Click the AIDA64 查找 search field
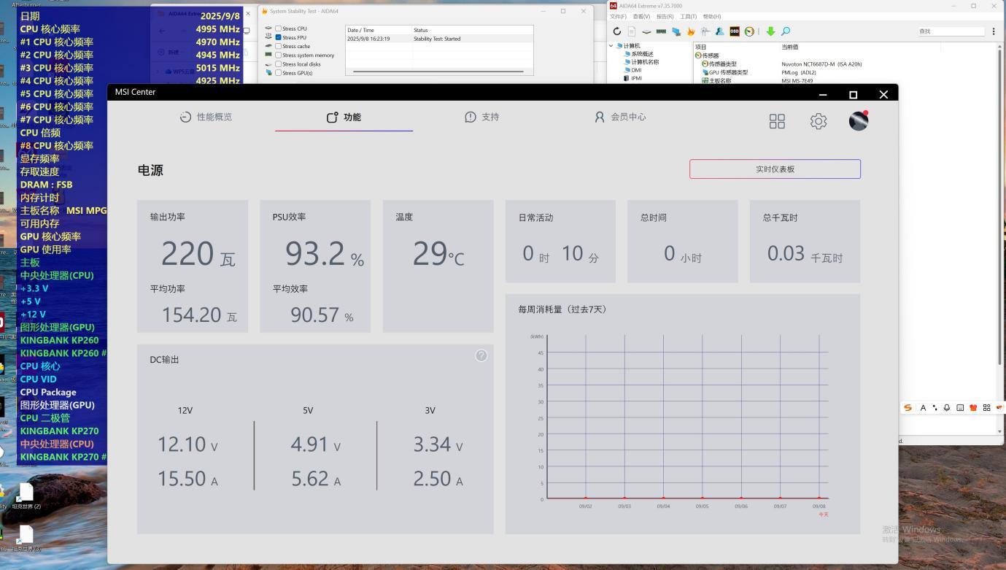The image size is (1006, 570). [x=951, y=31]
